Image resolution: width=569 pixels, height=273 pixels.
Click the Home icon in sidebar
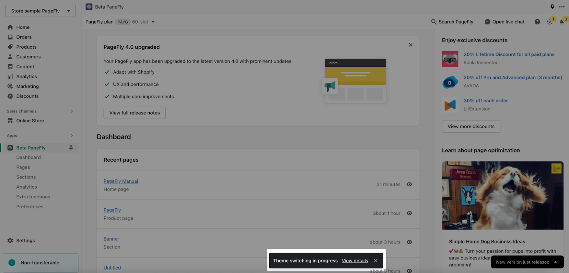10,27
